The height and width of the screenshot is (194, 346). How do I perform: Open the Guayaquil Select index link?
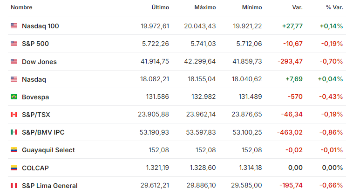pyautogui.click(x=48, y=150)
